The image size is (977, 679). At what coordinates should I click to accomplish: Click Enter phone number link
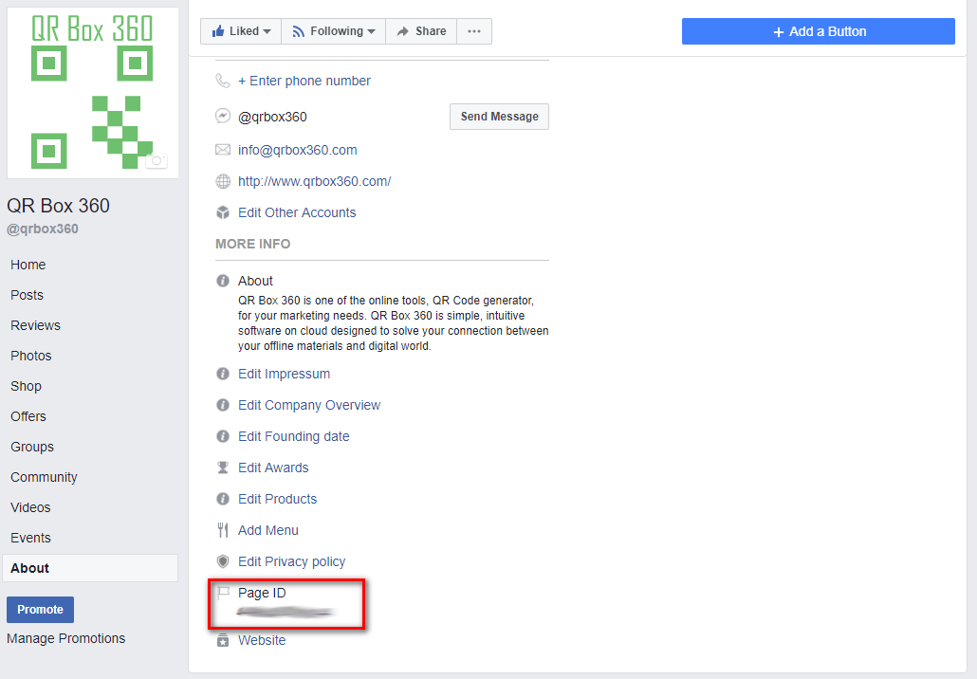304,81
